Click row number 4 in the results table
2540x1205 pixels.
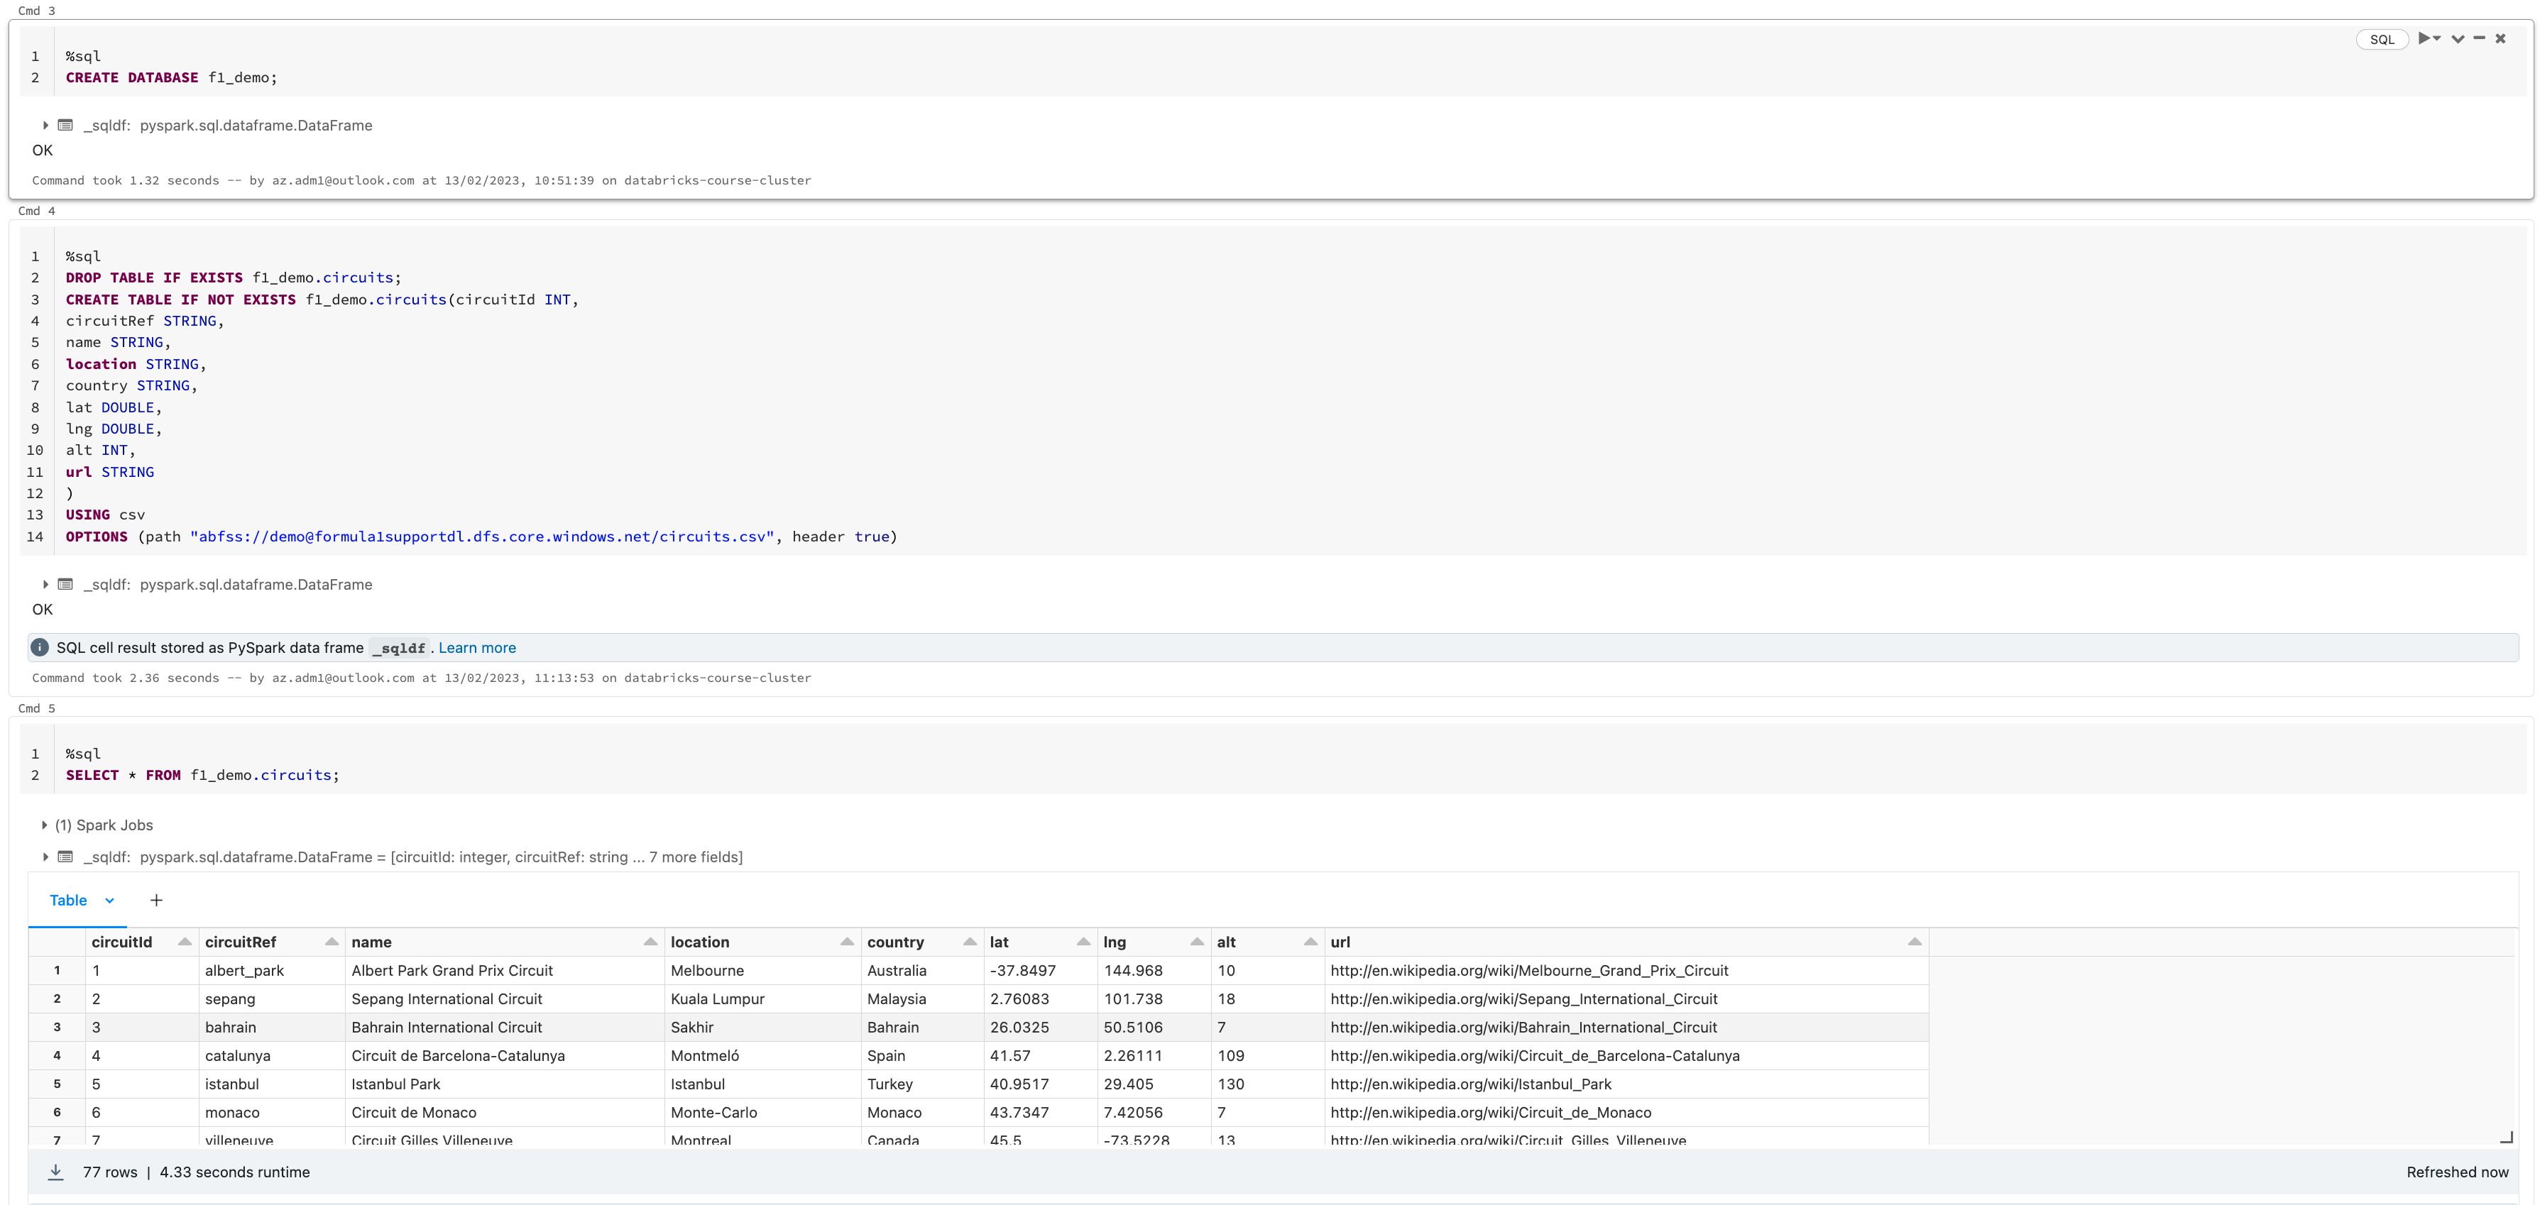coord(58,1056)
